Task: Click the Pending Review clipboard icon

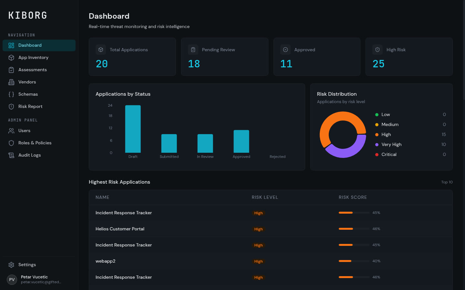Action: (x=193, y=50)
